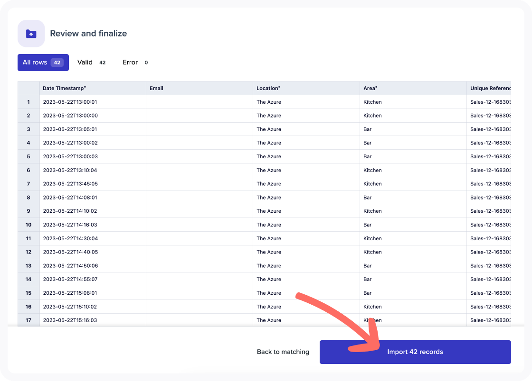Viewport: 532px width, 381px height.
Task: Click the 42 count badge on All rows
Action: [57, 62]
